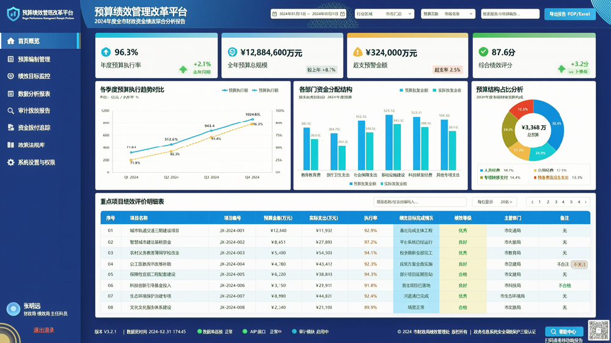Viewport: 611px width, 343px height.
Task: Toggle the 预算批复金额 legend below the bar chart
Action: tap(363, 184)
